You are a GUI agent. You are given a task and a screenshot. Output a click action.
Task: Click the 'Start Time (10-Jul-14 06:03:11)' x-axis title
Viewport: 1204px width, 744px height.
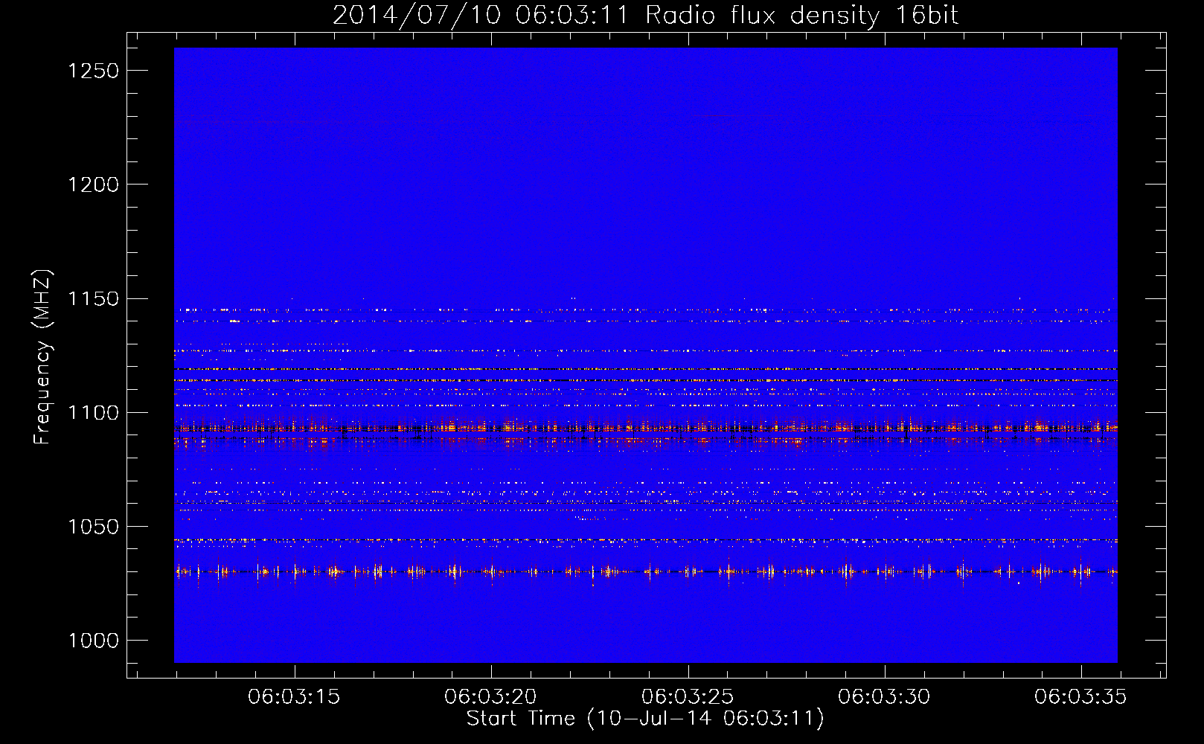pyautogui.click(x=645, y=719)
